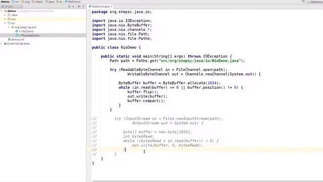Expand the External Libraries node arrow
The width and height of the screenshot is (323, 182).
[2, 43]
